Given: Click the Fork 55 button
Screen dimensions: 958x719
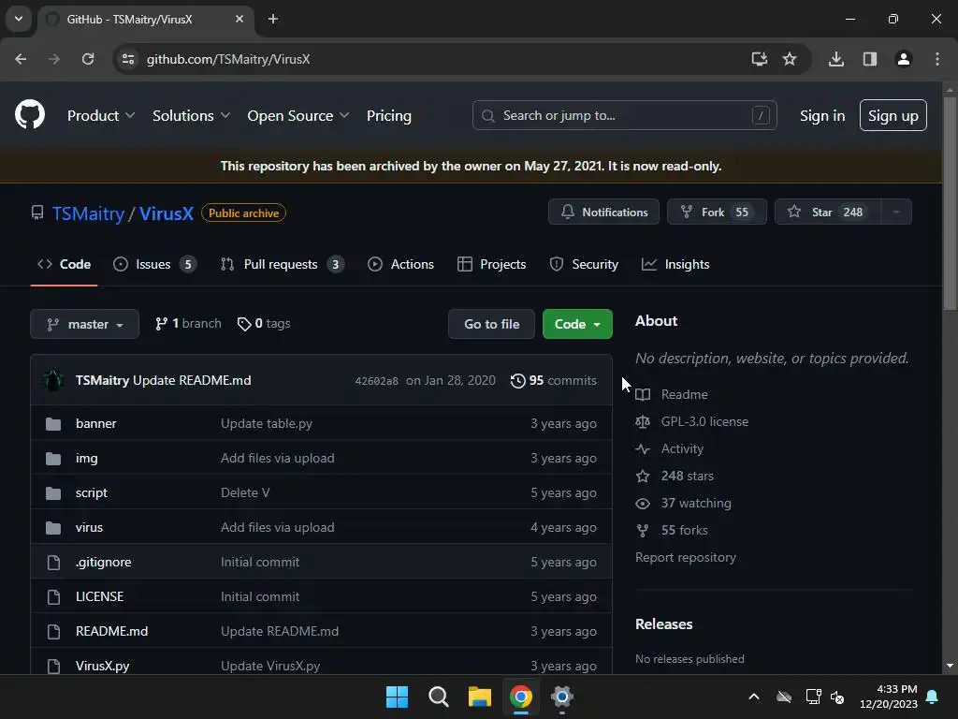Looking at the screenshot, I should [x=717, y=213].
